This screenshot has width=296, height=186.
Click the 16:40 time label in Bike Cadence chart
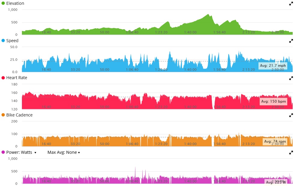tap(46, 144)
